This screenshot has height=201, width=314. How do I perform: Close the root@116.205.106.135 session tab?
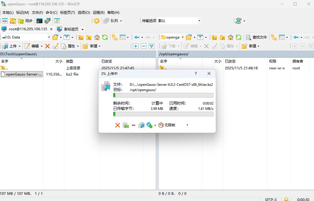tap(51, 29)
